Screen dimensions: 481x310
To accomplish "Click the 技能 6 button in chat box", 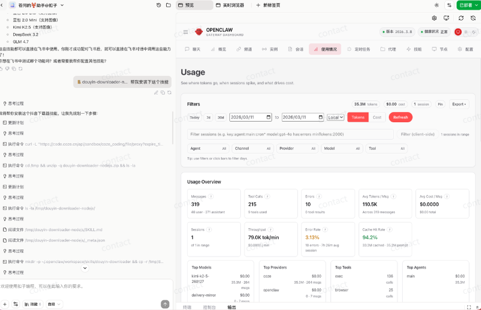I will tap(33, 304).
